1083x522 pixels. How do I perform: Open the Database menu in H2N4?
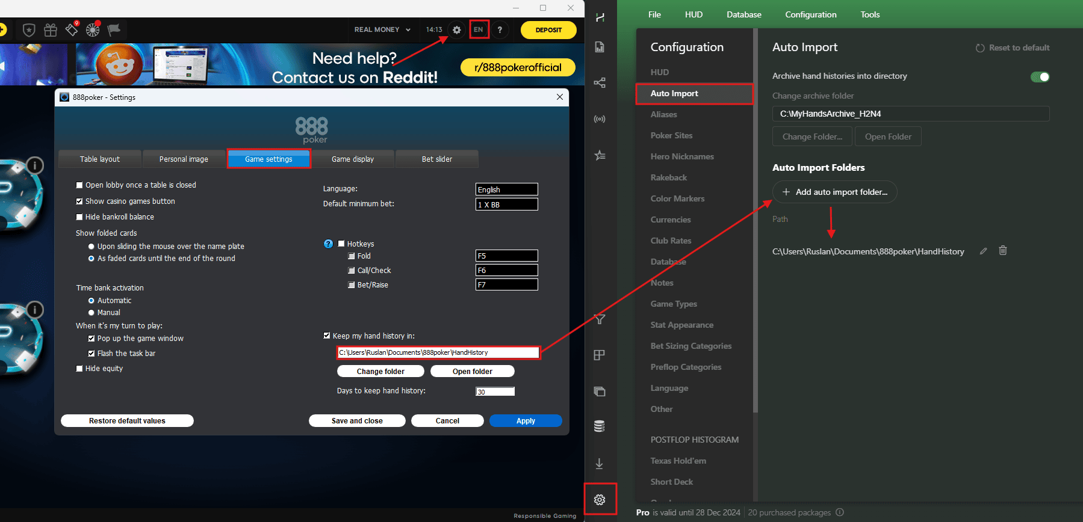(744, 14)
